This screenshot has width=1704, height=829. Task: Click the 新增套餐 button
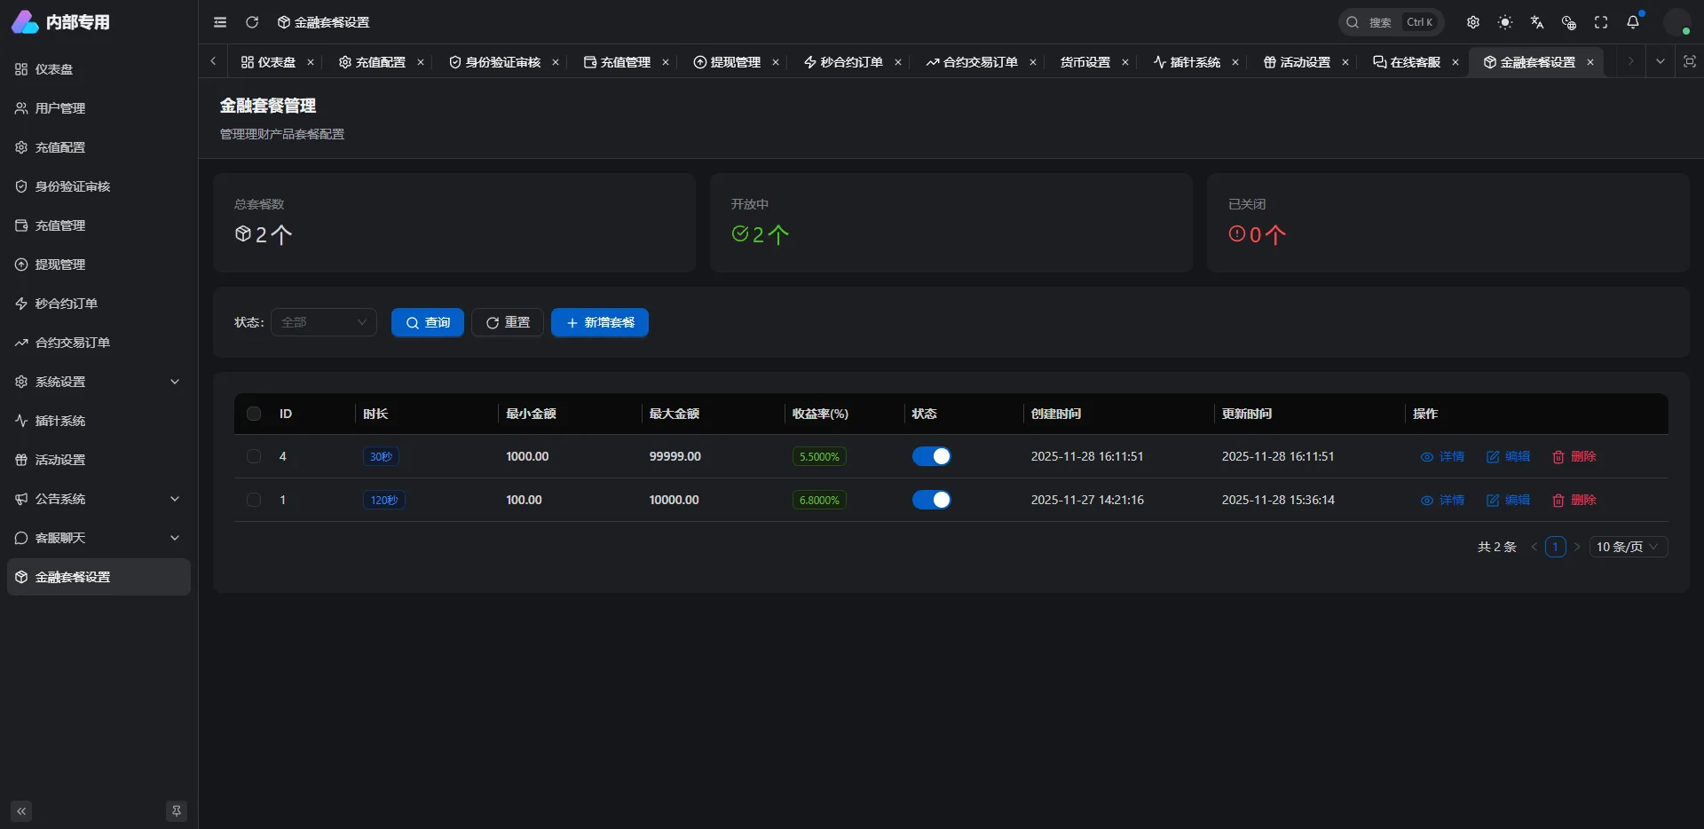(x=600, y=322)
